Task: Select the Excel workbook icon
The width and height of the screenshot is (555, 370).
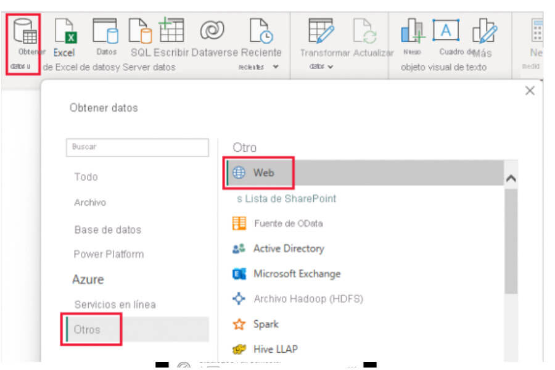Action: pyautogui.click(x=66, y=31)
